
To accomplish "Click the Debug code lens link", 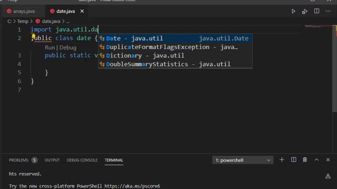I will 68,48.
